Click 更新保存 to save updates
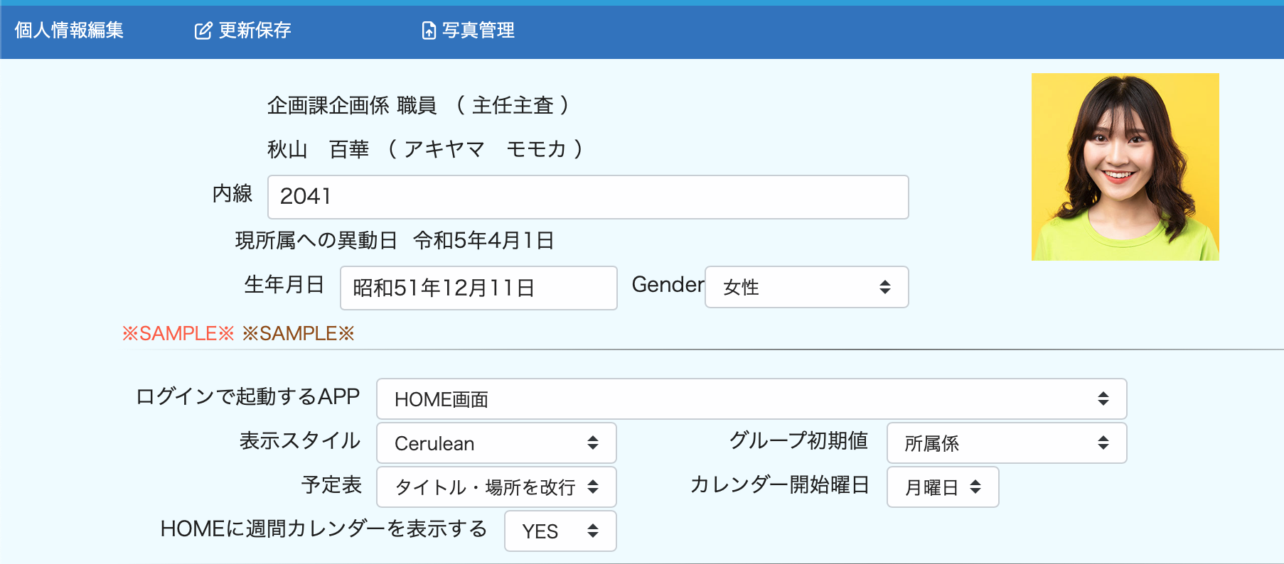 pyautogui.click(x=255, y=30)
